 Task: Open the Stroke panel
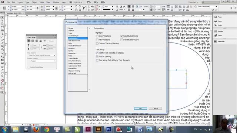pos(219,31)
